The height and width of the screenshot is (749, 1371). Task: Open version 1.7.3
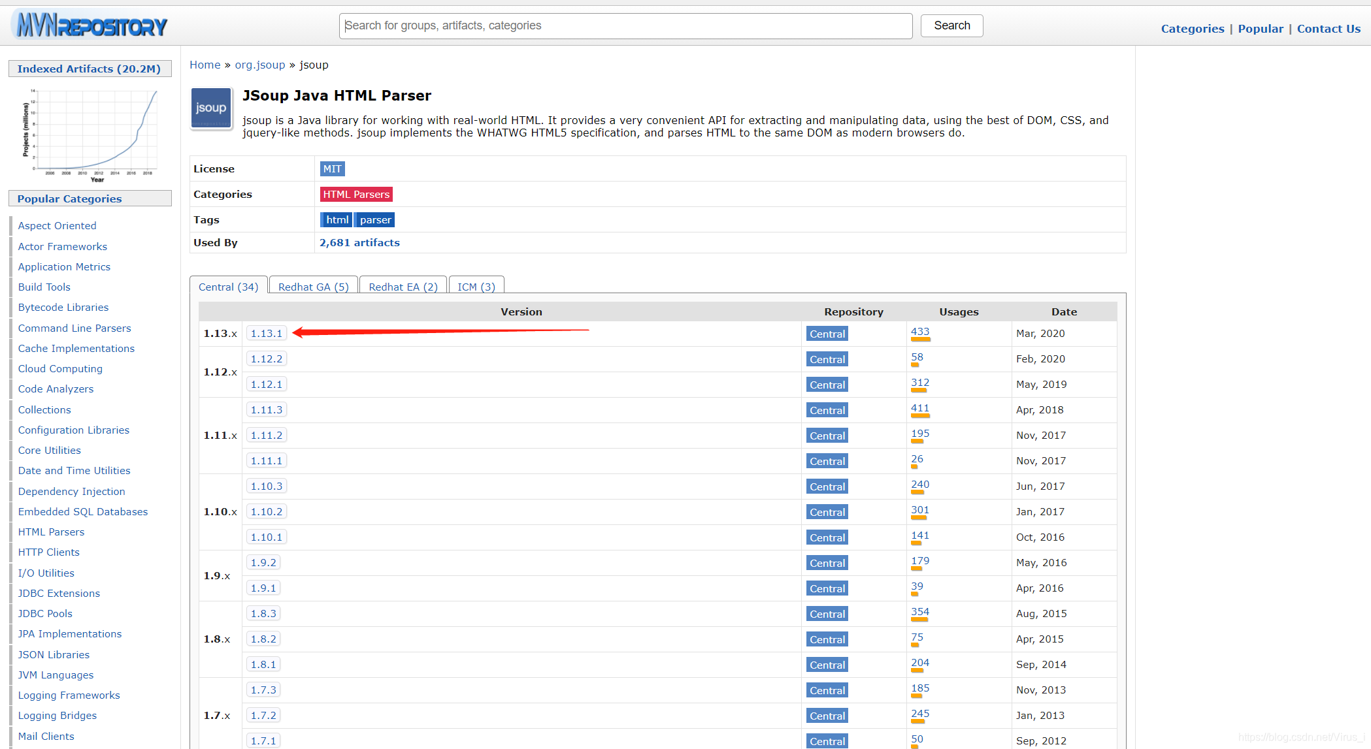(x=263, y=690)
